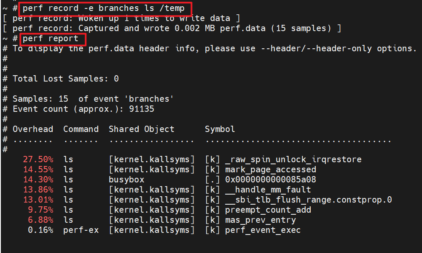Image resolution: width=422 pixels, height=253 pixels.
Task: Click the mas_prev_entry symbol
Action: coord(260,220)
